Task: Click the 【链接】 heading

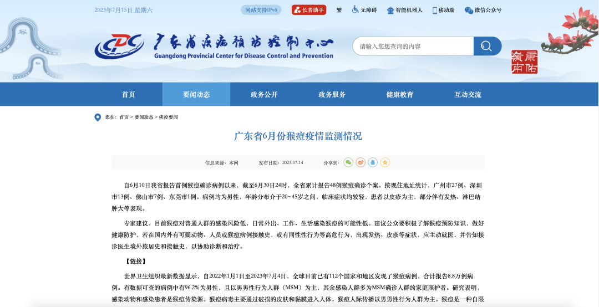Action: [x=136, y=262]
